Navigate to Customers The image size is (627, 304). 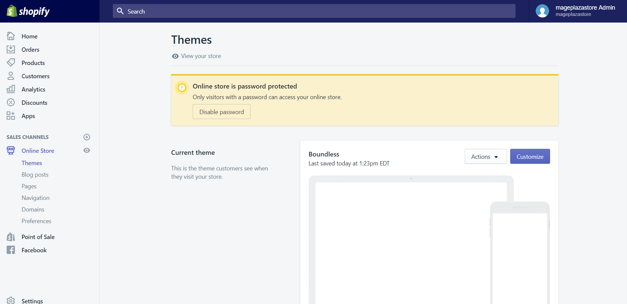click(35, 76)
